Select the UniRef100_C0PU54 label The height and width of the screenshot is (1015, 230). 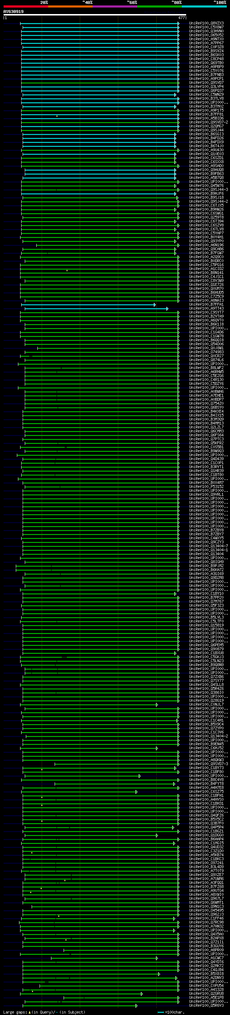tap(206, 985)
